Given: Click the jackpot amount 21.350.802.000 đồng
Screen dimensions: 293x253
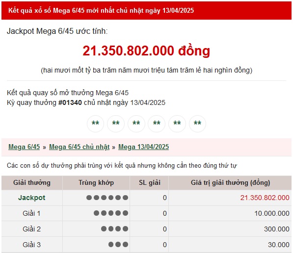Looking at the screenshot, I should tap(146, 51).
